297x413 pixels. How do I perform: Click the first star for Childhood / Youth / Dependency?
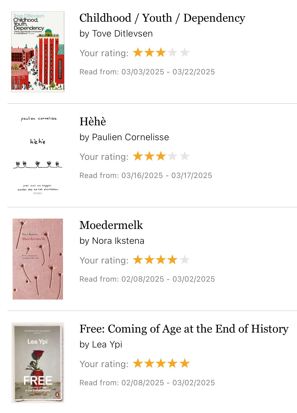[x=138, y=53]
